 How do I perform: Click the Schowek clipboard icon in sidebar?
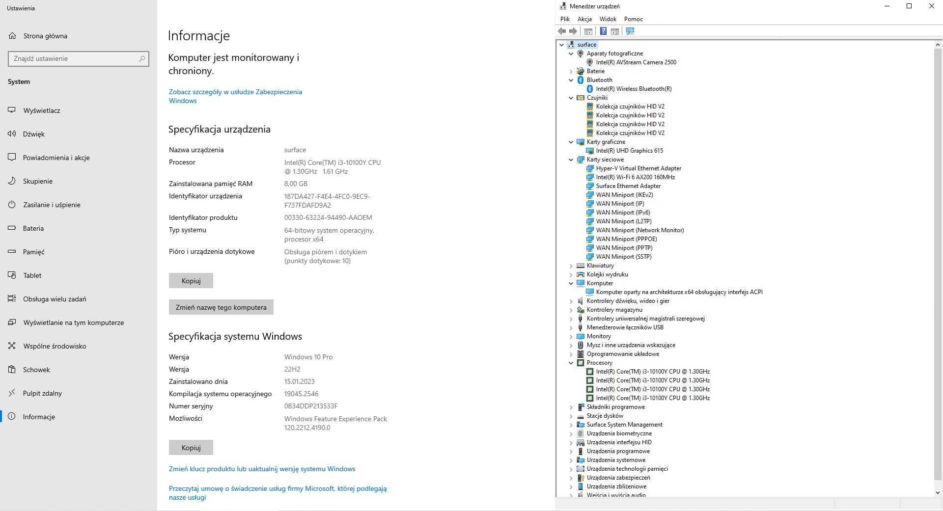point(12,370)
